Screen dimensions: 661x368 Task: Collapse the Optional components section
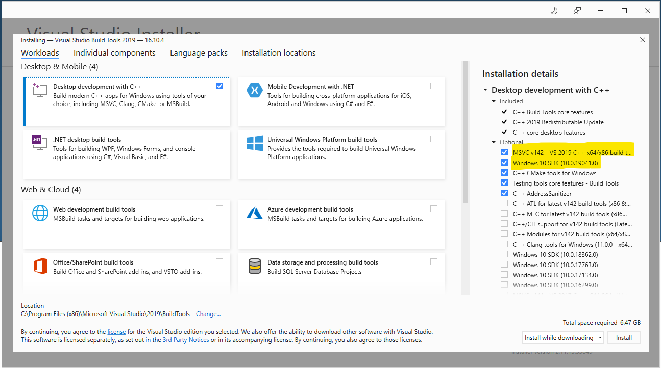coord(494,142)
